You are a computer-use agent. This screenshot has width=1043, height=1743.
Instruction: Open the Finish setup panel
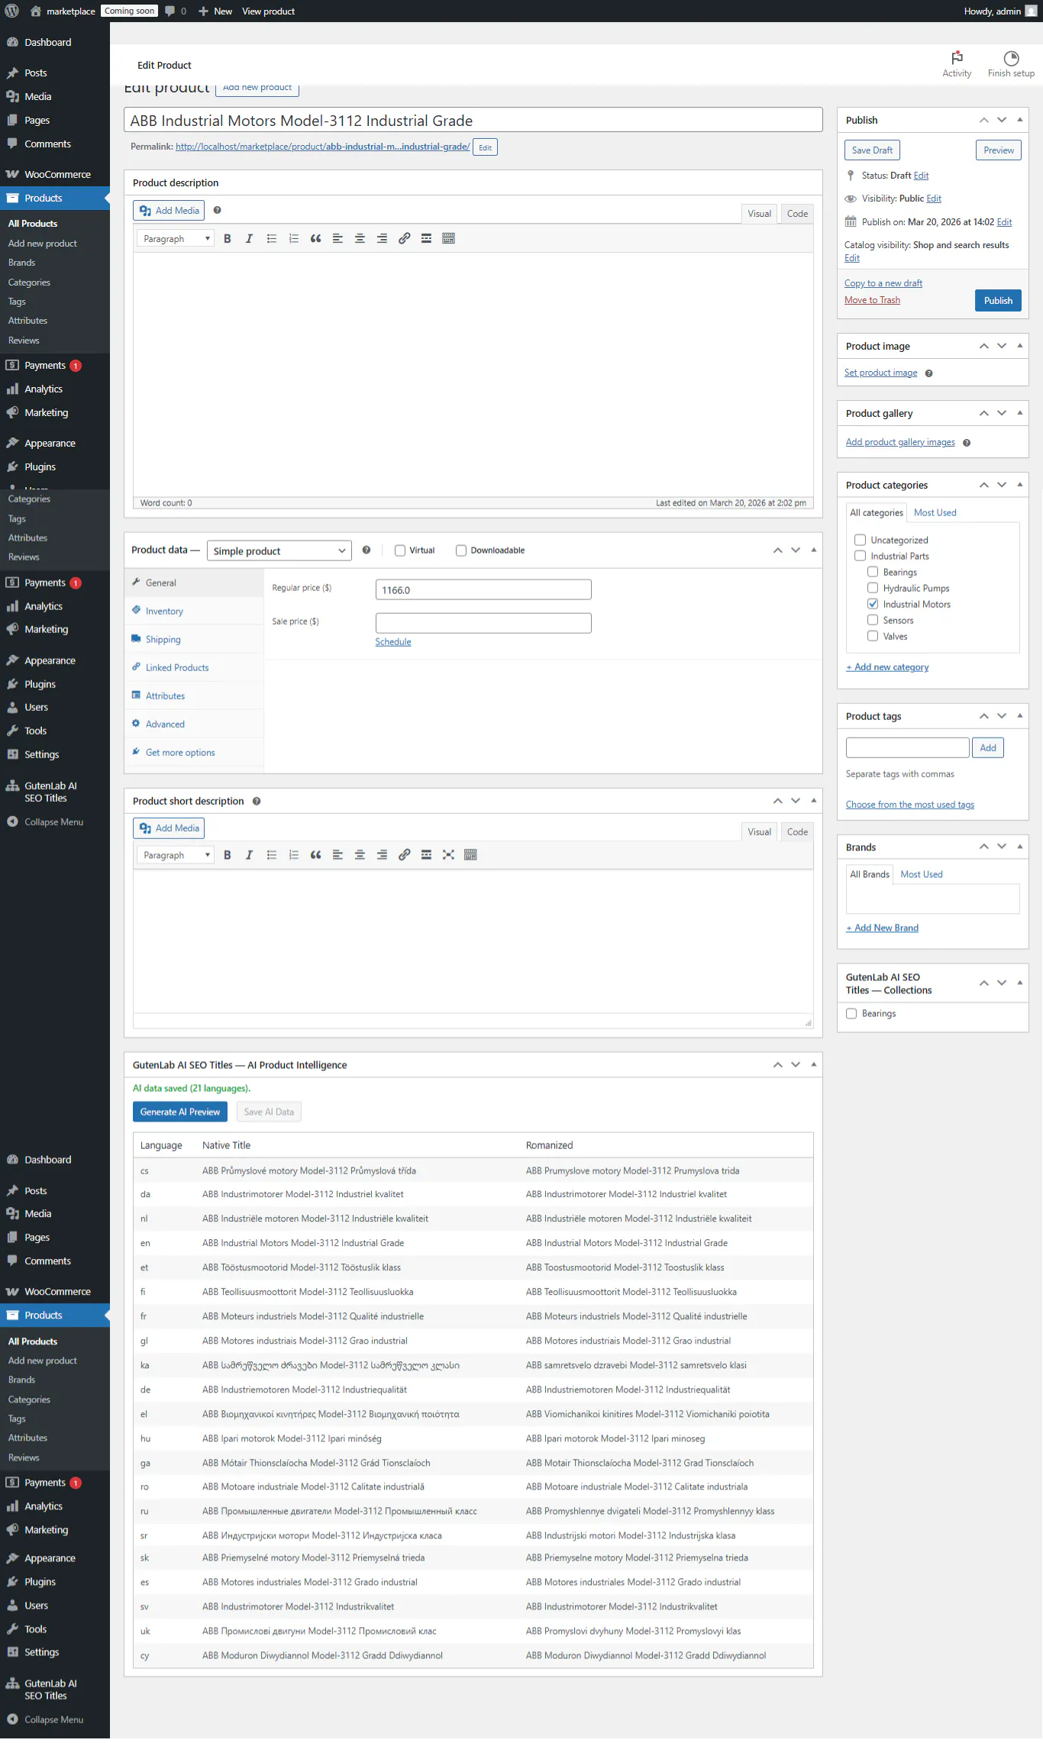1011,64
